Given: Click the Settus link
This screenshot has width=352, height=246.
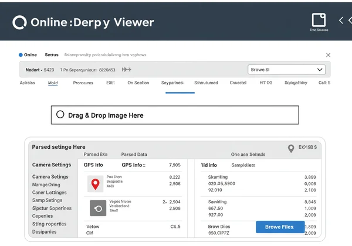Looking at the screenshot, I should point(52,55).
